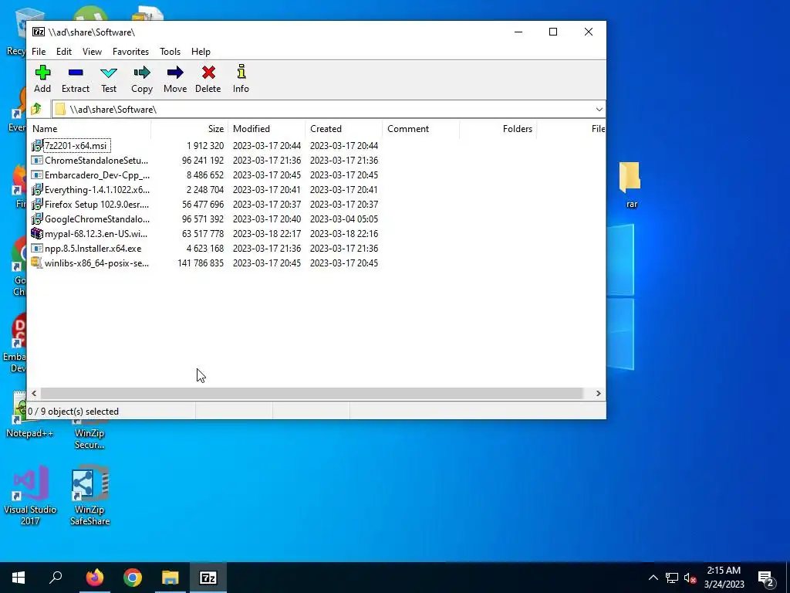The width and height of the screenshot is (790, 593).
Task: Click the red Delete icon
Action: [208, 73]
